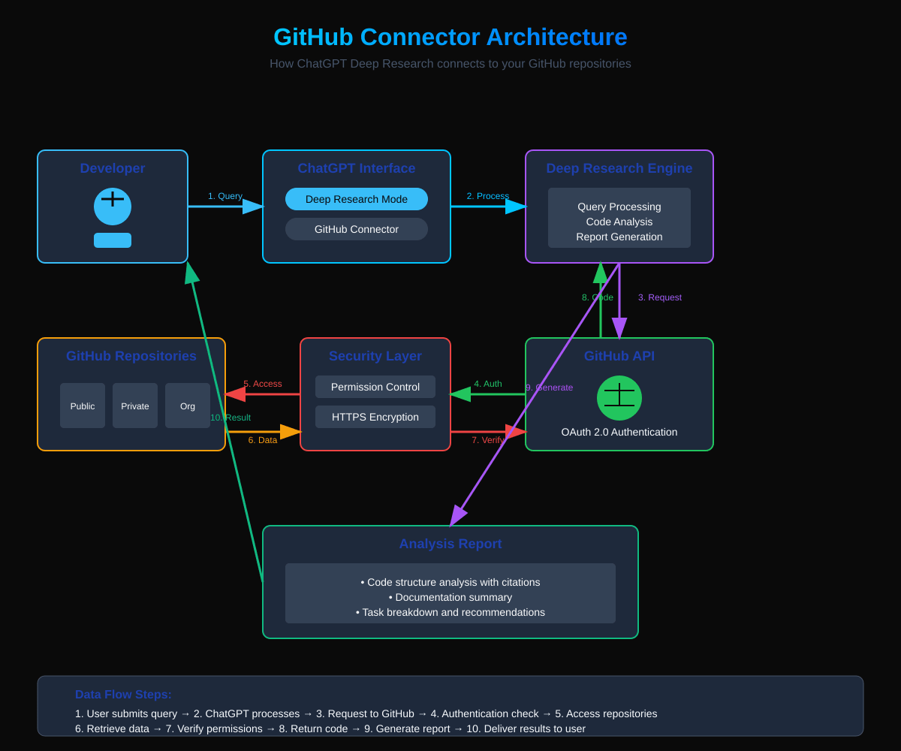Viewport: 901px width, 751px height.
Task: Click the ChatGPT Interface heading
Action: pos(357,168)
